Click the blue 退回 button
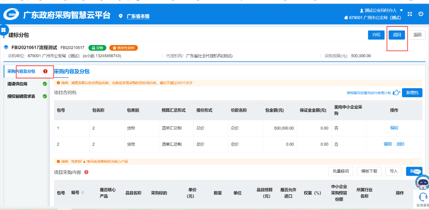This screenshot has height=210, width=429. point(397,35)
